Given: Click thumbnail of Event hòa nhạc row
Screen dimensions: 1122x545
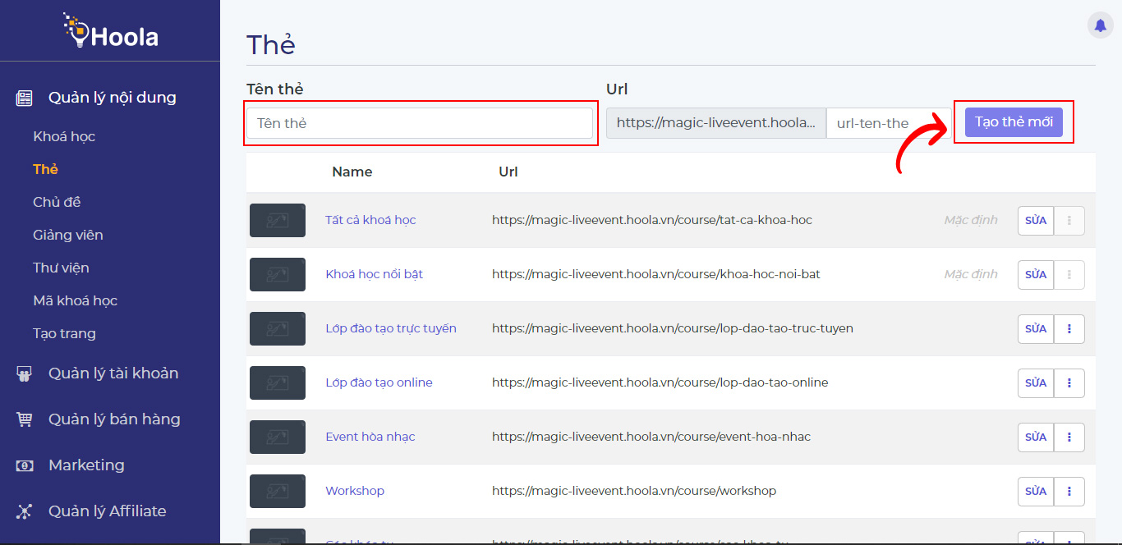Looking at the screenshot, I should click(278, 437).
